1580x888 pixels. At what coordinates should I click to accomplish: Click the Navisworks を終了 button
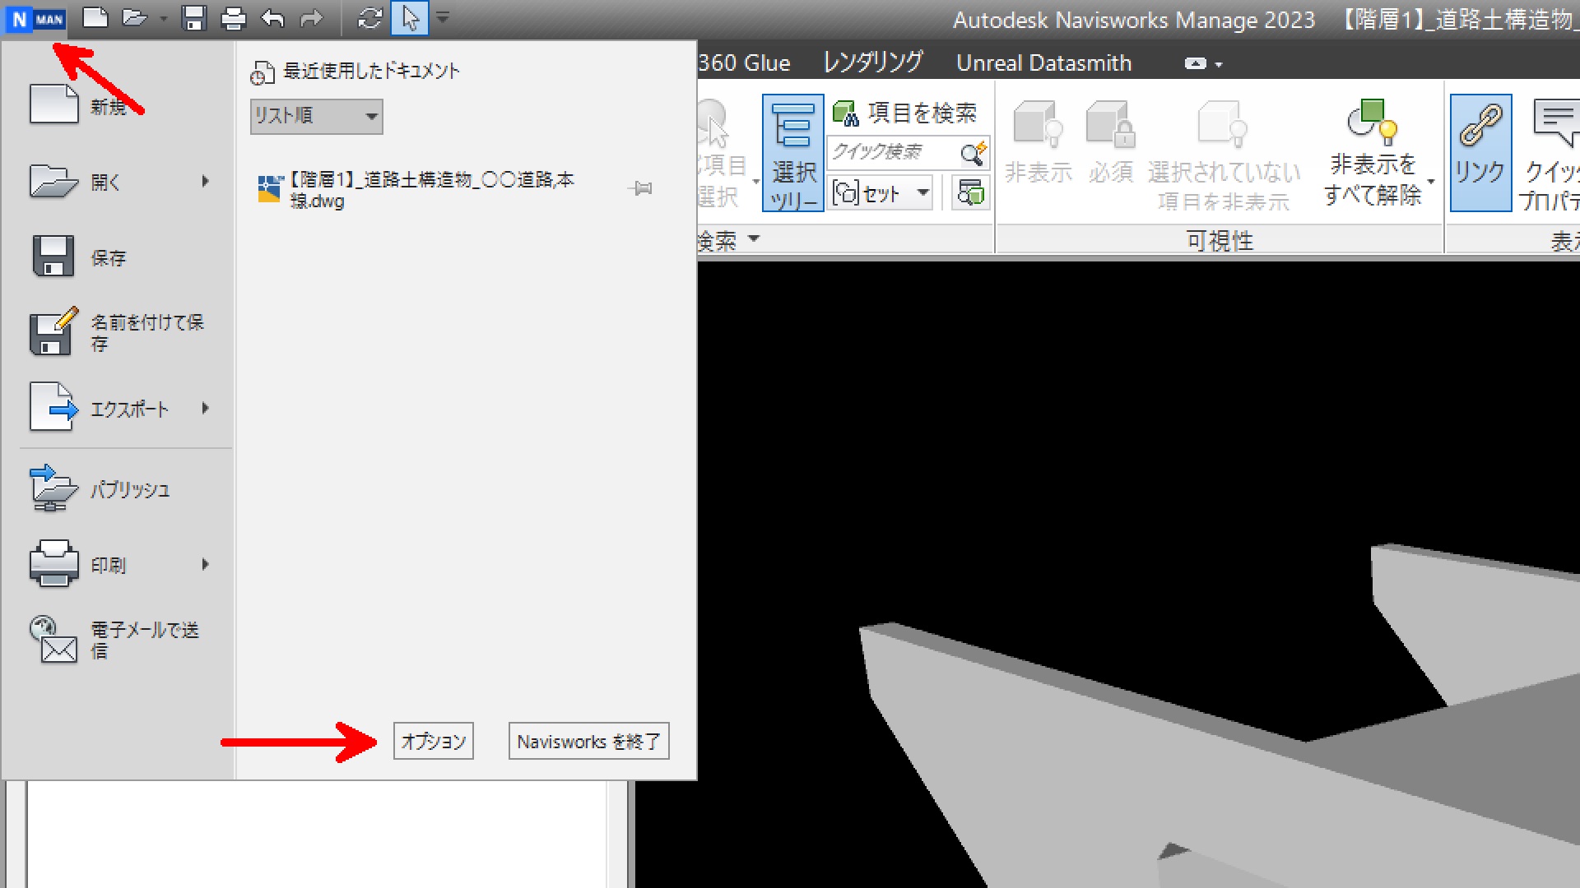click(x=589, y=741)
